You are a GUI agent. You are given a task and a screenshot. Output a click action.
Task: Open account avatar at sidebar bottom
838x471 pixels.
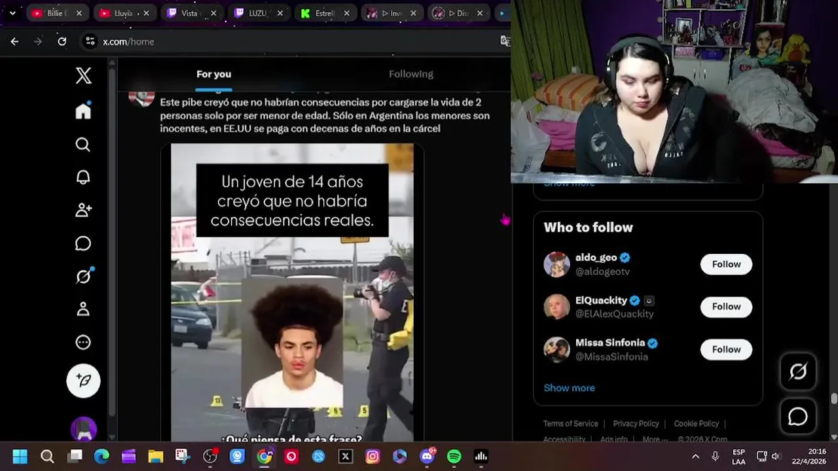pyautogui.click(x=83, y=429)
